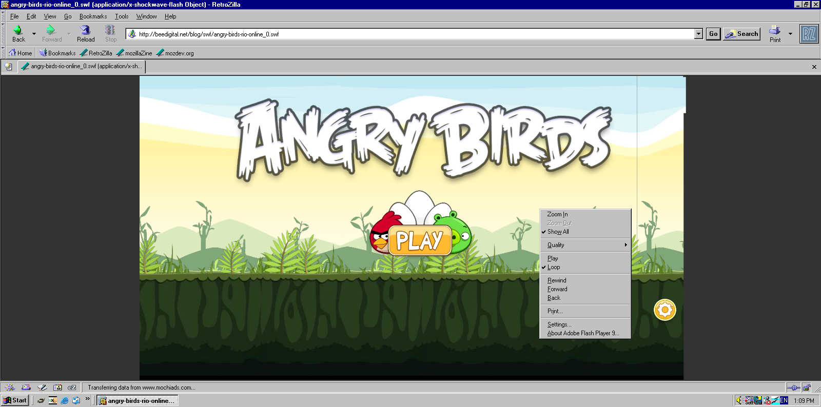This screenshot has width=821, height=407.
Task: Toggle the Loop option in context menu
Action: click(554, 267)
